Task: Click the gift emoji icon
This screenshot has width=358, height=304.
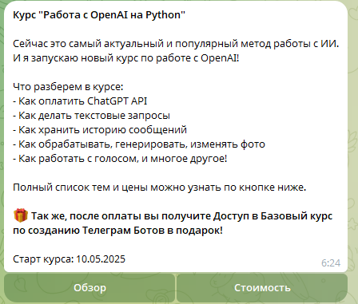Action: 21,215
